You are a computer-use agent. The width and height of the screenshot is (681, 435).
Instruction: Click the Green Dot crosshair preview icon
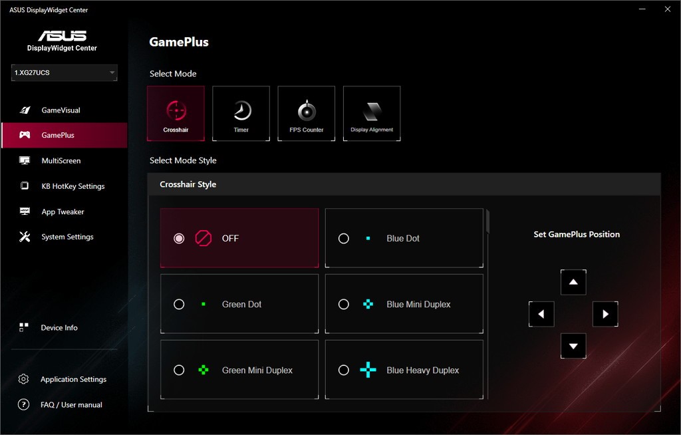coord(204,304)
